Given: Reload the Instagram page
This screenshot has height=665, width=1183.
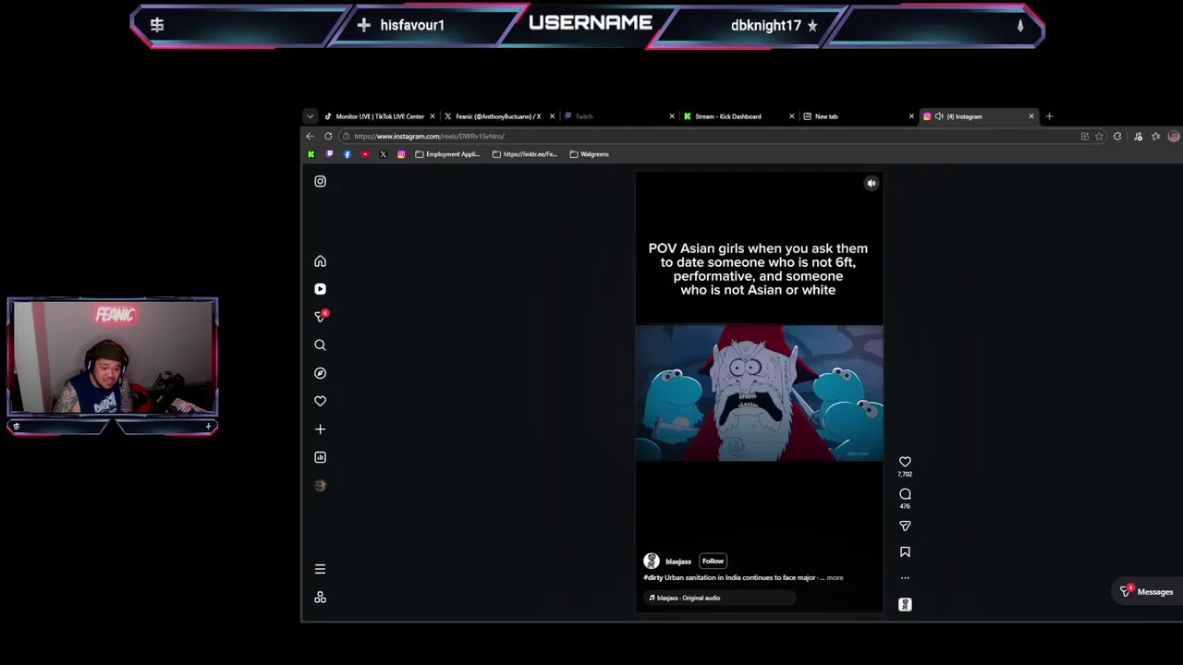Looking at the screenshot, I should [x=328, y=136].
